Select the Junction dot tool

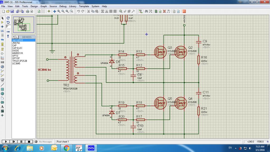coord(2,27)
